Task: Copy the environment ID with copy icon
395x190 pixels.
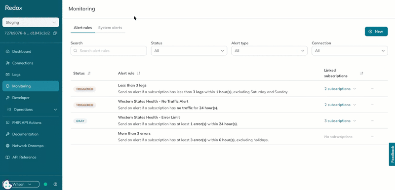Action: (x=55, y=33)
